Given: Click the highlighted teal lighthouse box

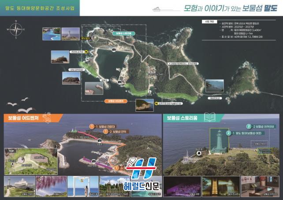Looking at the screenshot, I should 219,141.
